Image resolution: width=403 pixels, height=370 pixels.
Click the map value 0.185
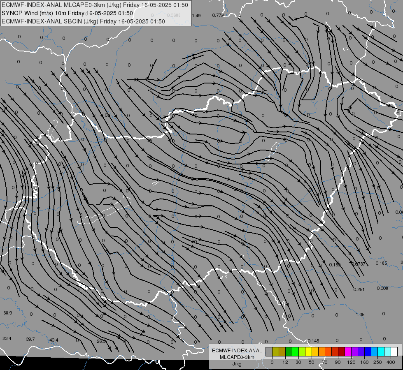[x=381, y=263]
